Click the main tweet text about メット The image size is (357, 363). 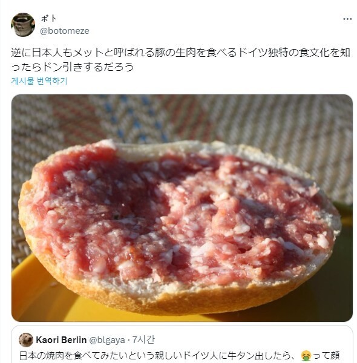point(180,59)
